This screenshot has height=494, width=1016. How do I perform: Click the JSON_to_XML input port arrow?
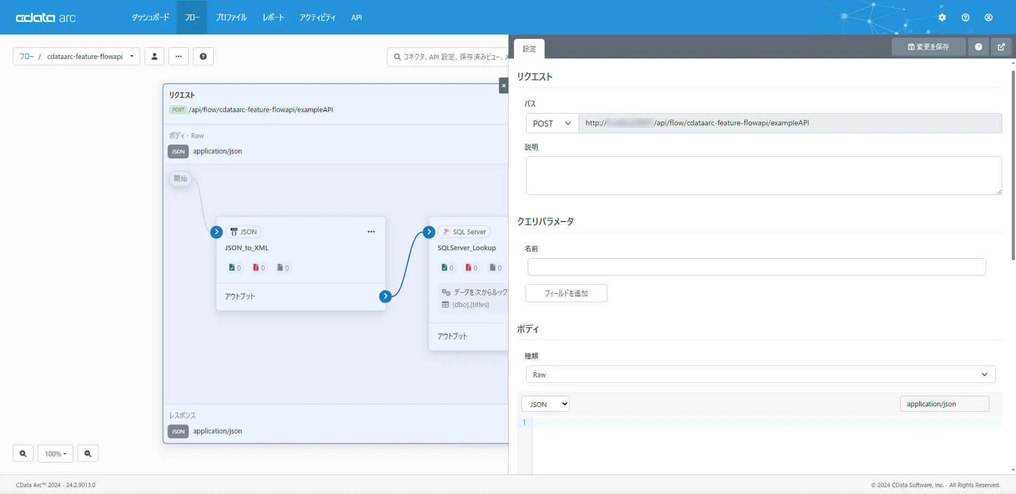tap(216, 232)
